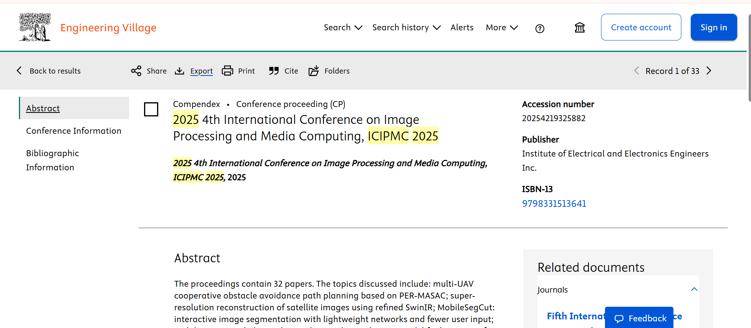Click the Export download icon
This screenshot has width=751, height=328.
(179, 71)
